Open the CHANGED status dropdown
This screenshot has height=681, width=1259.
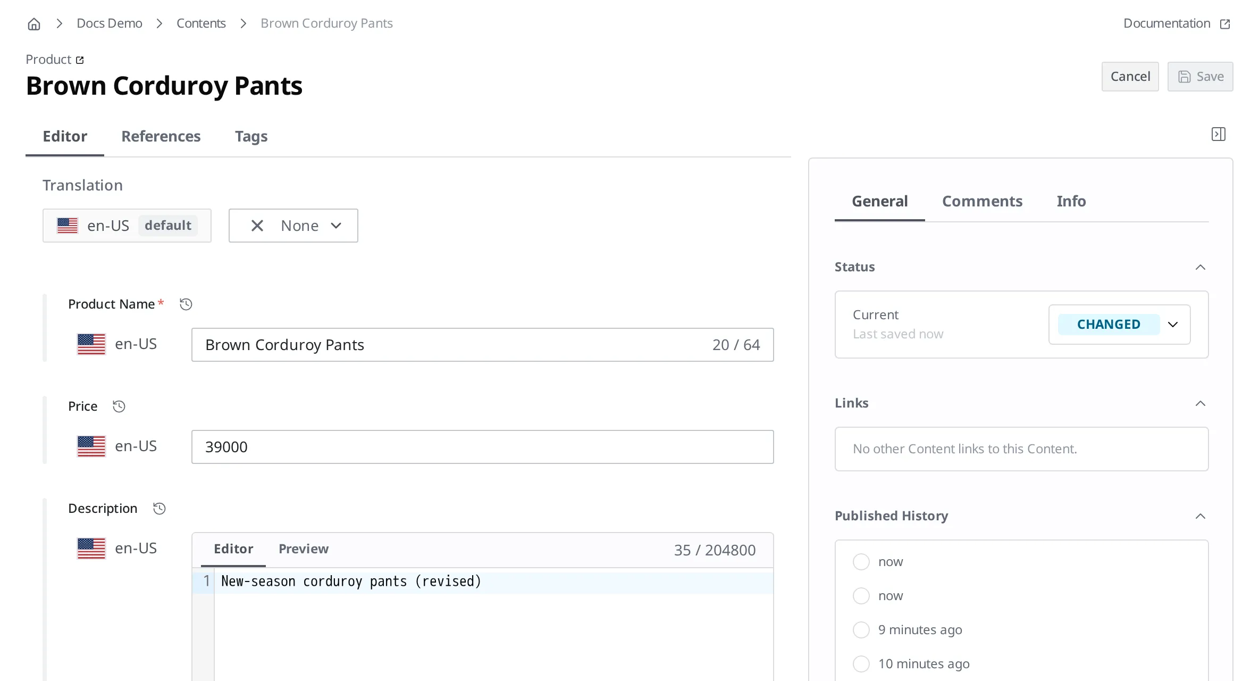tap(1119, 325)
